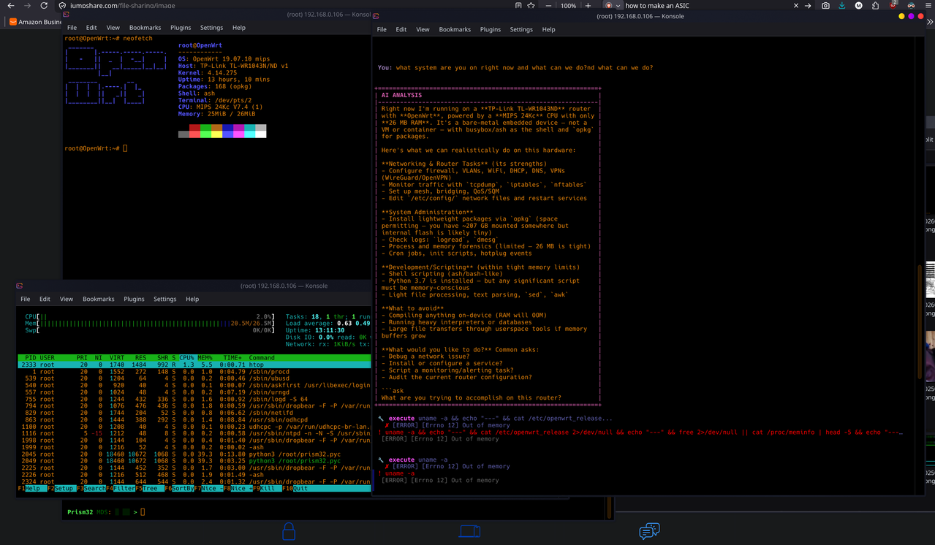Open Help menu in the neofetch Konsole
Screen dimensions: 935x545
coord(239,28)
